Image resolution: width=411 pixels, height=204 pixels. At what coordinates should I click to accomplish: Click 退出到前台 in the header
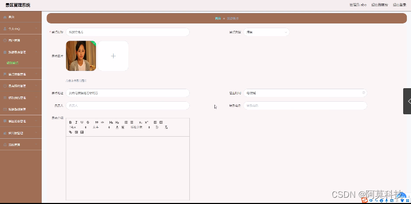[380, 5]
